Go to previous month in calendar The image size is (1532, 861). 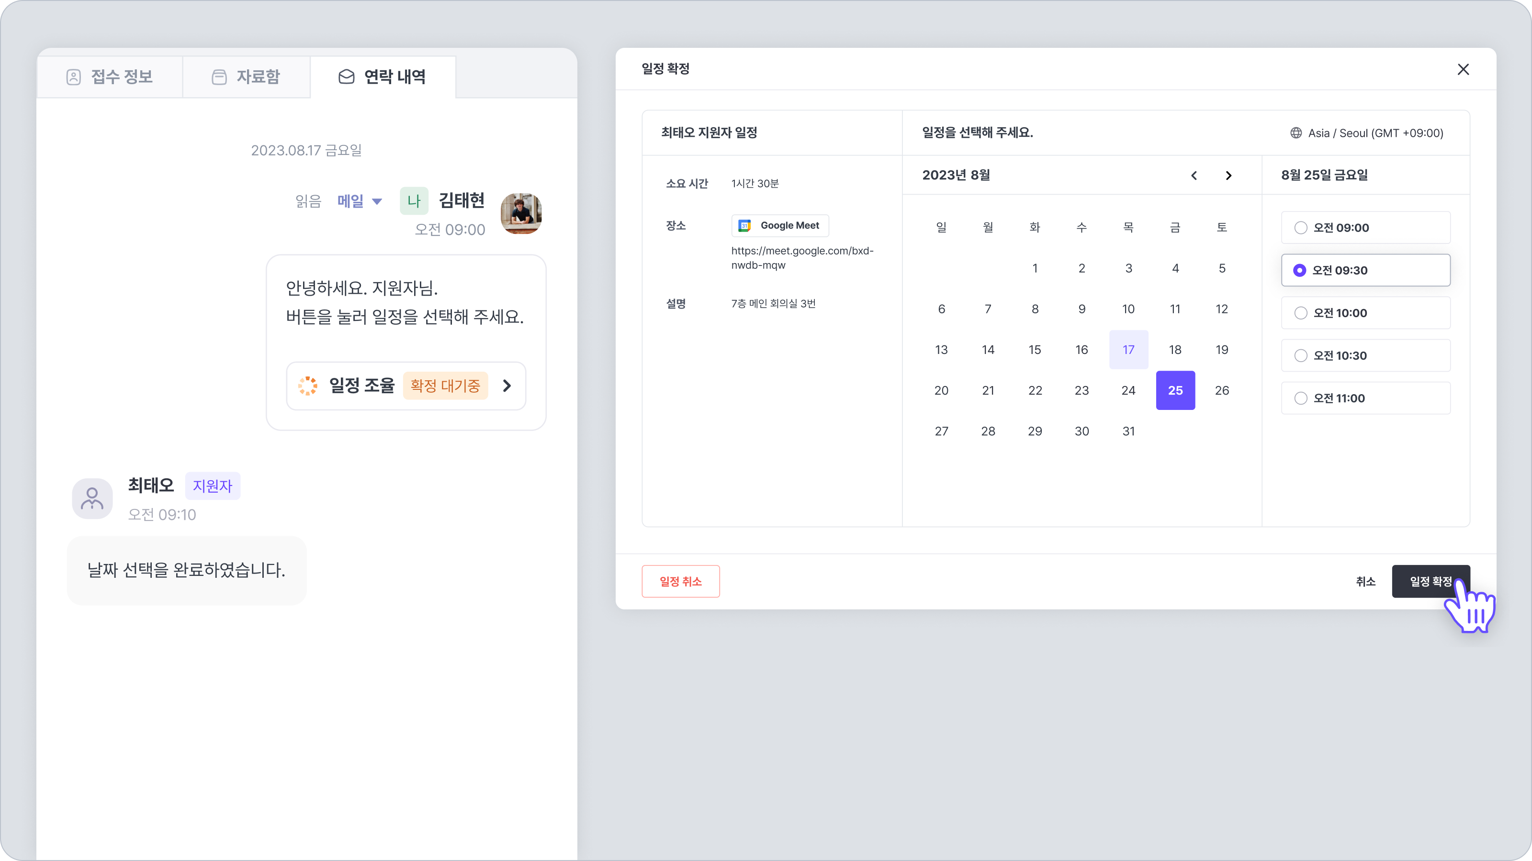tap(1194, 175)
